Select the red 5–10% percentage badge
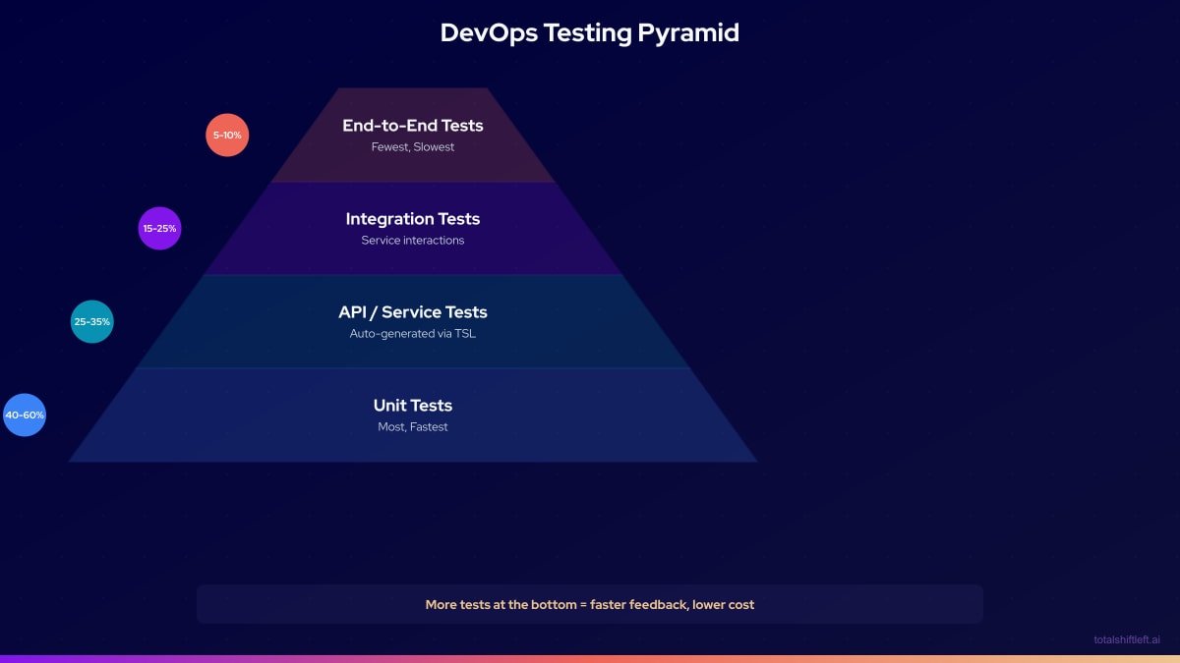 coord(227,135)
